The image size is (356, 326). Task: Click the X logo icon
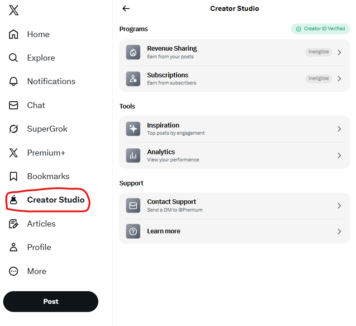coord(14,10)
